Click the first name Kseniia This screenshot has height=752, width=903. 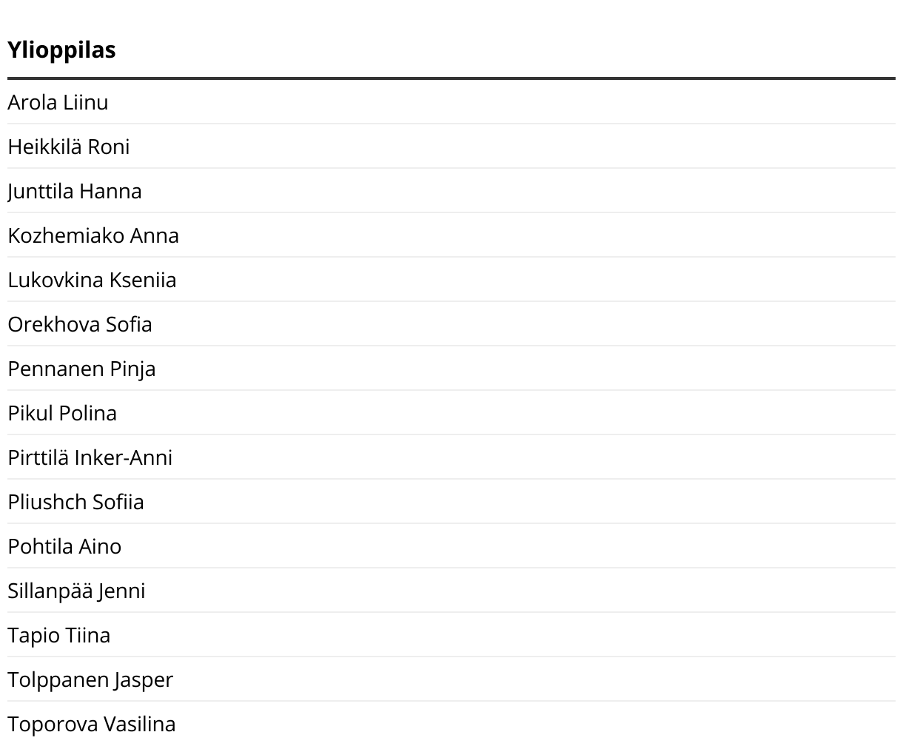click(143, 280)
